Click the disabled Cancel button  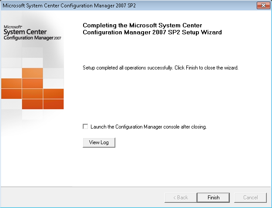pyautogui.click(x=250, y=198)
